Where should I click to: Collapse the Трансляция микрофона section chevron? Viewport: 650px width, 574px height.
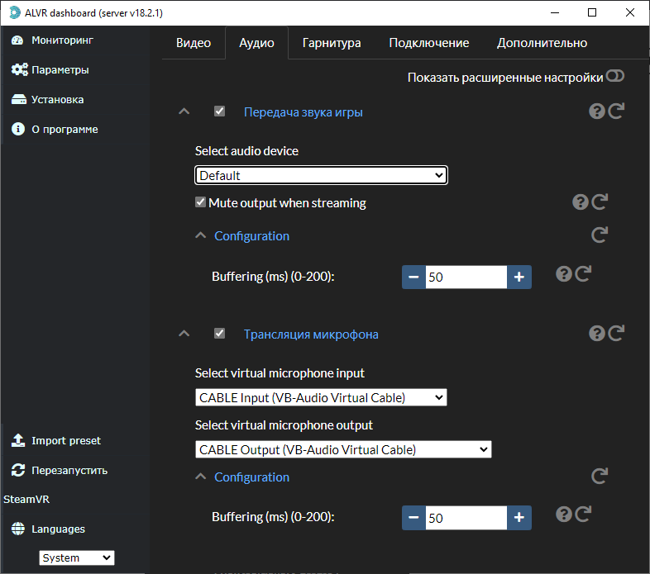tap(184, 334)
